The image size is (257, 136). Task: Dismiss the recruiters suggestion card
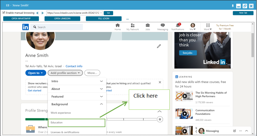tap(160, 82)
